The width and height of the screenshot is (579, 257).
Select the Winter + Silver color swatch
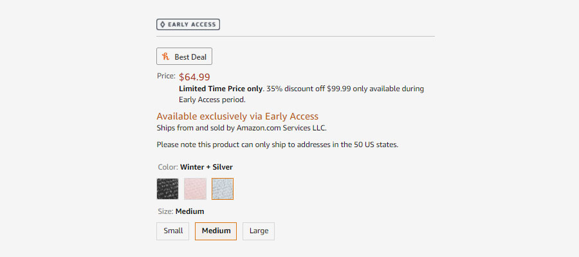[223, 189]
